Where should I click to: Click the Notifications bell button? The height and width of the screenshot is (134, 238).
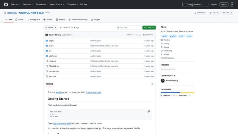[200, 13]
